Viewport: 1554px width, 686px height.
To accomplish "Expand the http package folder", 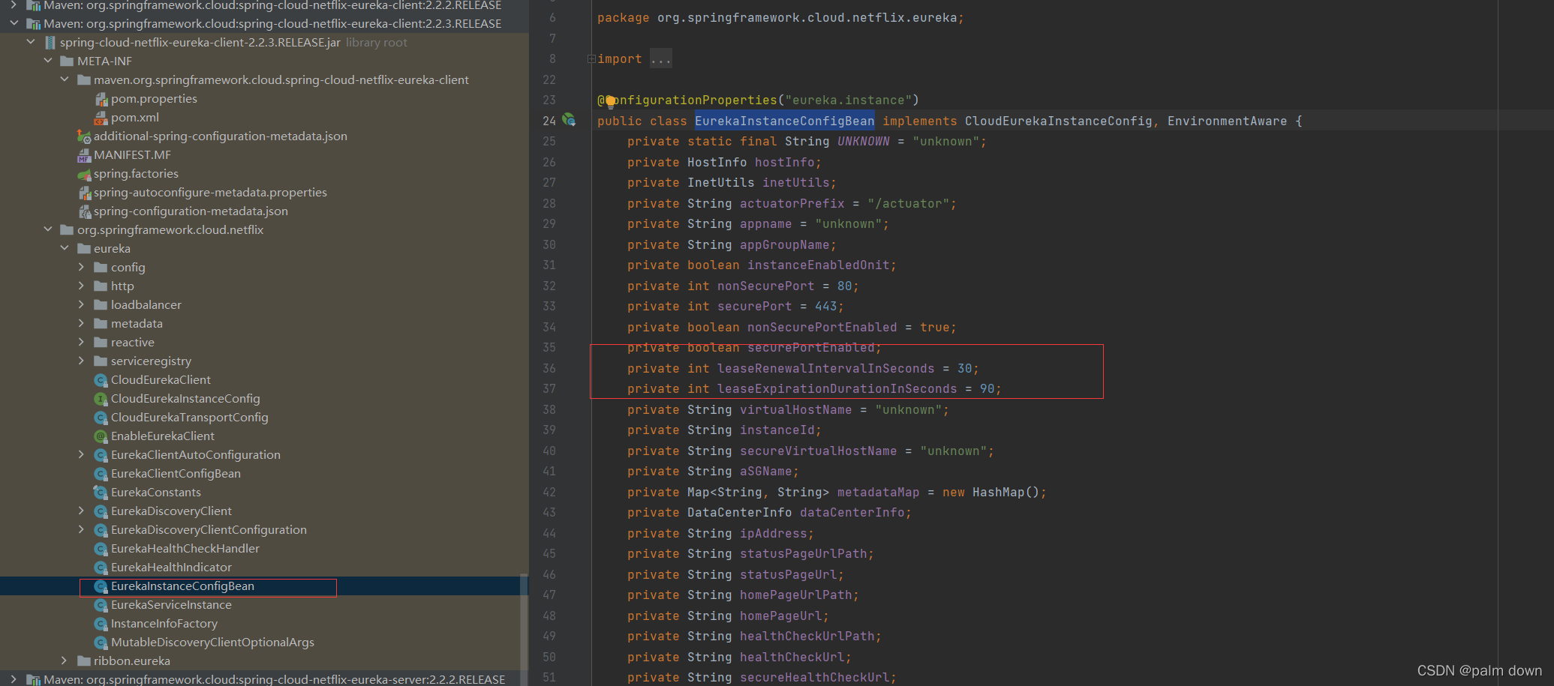I will (81, 286).
